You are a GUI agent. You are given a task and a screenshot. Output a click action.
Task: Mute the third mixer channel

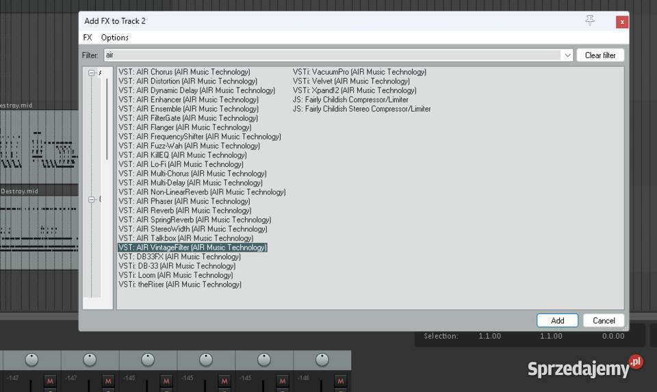pos(166,380)
